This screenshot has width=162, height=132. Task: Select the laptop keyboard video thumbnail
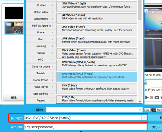[x=14, y=28]
